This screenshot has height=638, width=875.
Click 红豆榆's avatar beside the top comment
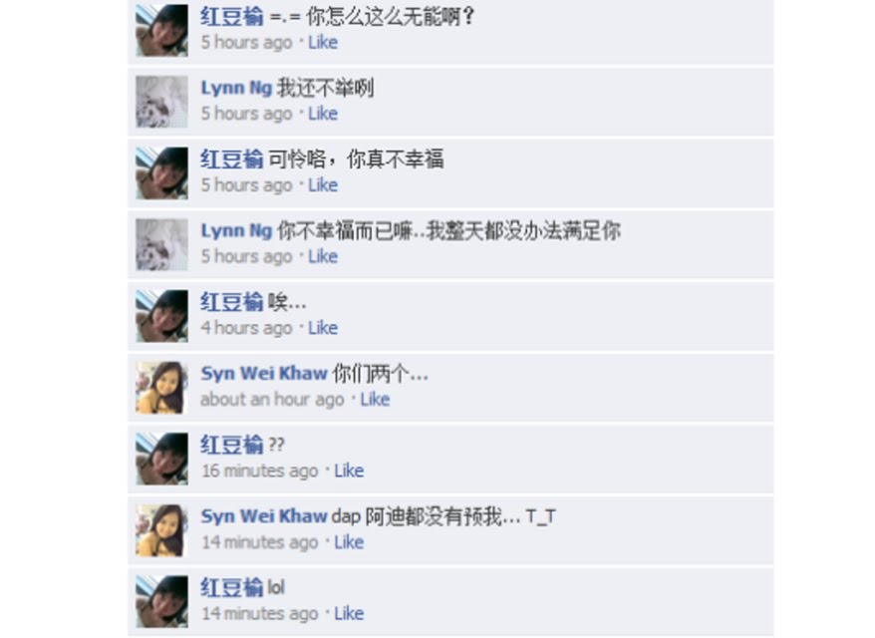click(161, 31)
